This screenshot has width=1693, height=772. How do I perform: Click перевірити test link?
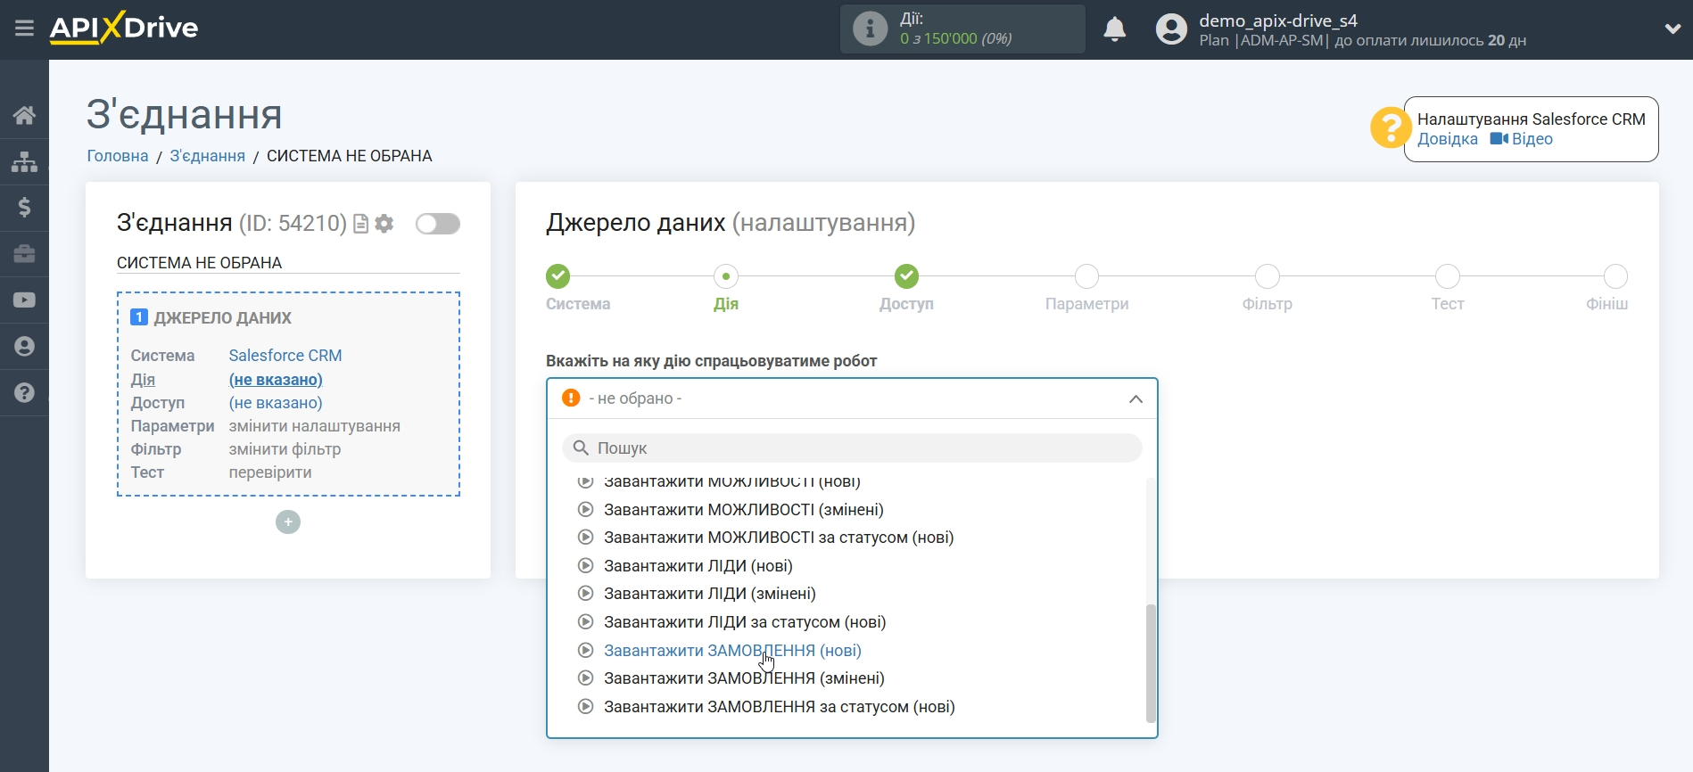click(x=270, y=472)
